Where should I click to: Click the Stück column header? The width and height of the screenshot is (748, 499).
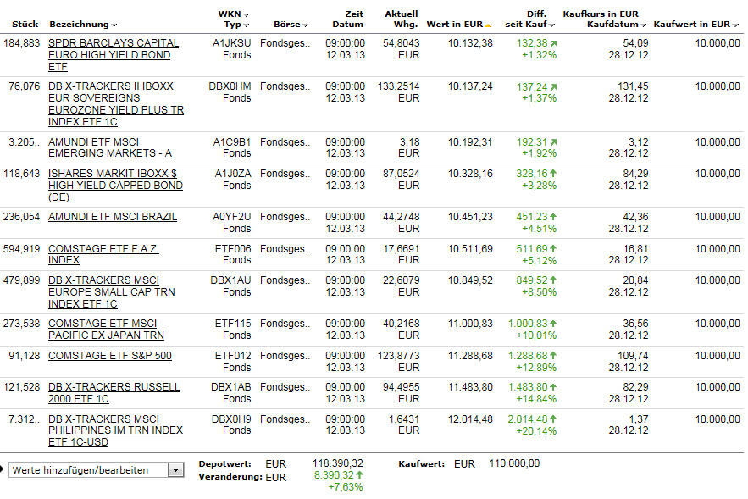[25, 25]
